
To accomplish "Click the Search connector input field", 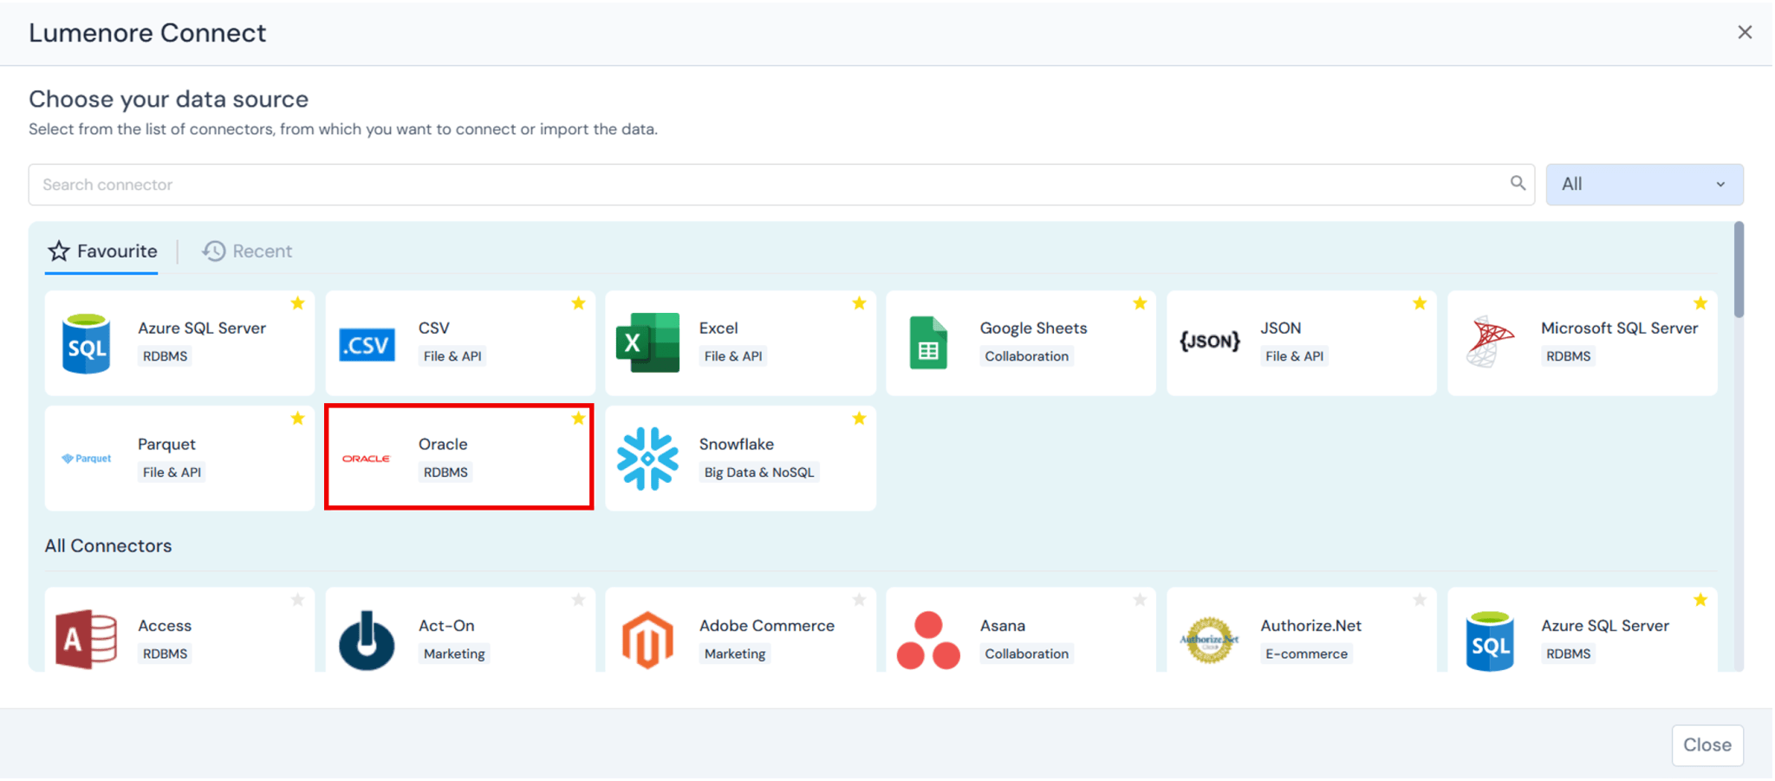I will (x=781, y=185).
